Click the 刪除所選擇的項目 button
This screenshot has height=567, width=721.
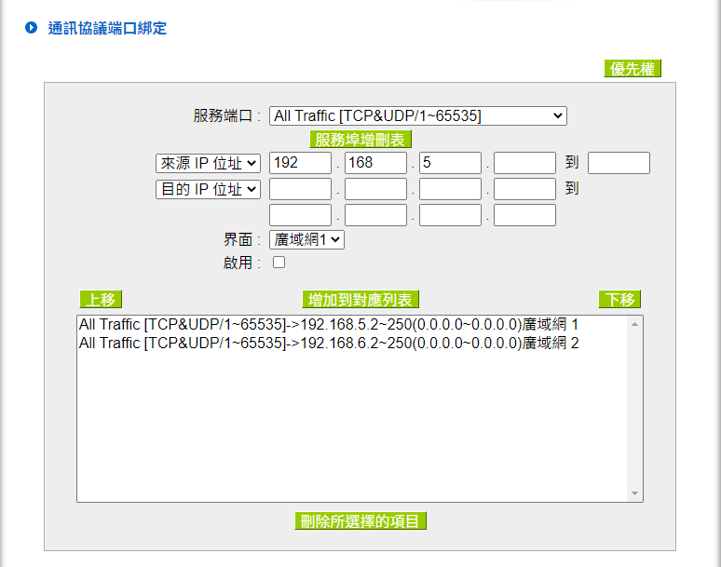[x=360, y=521]
